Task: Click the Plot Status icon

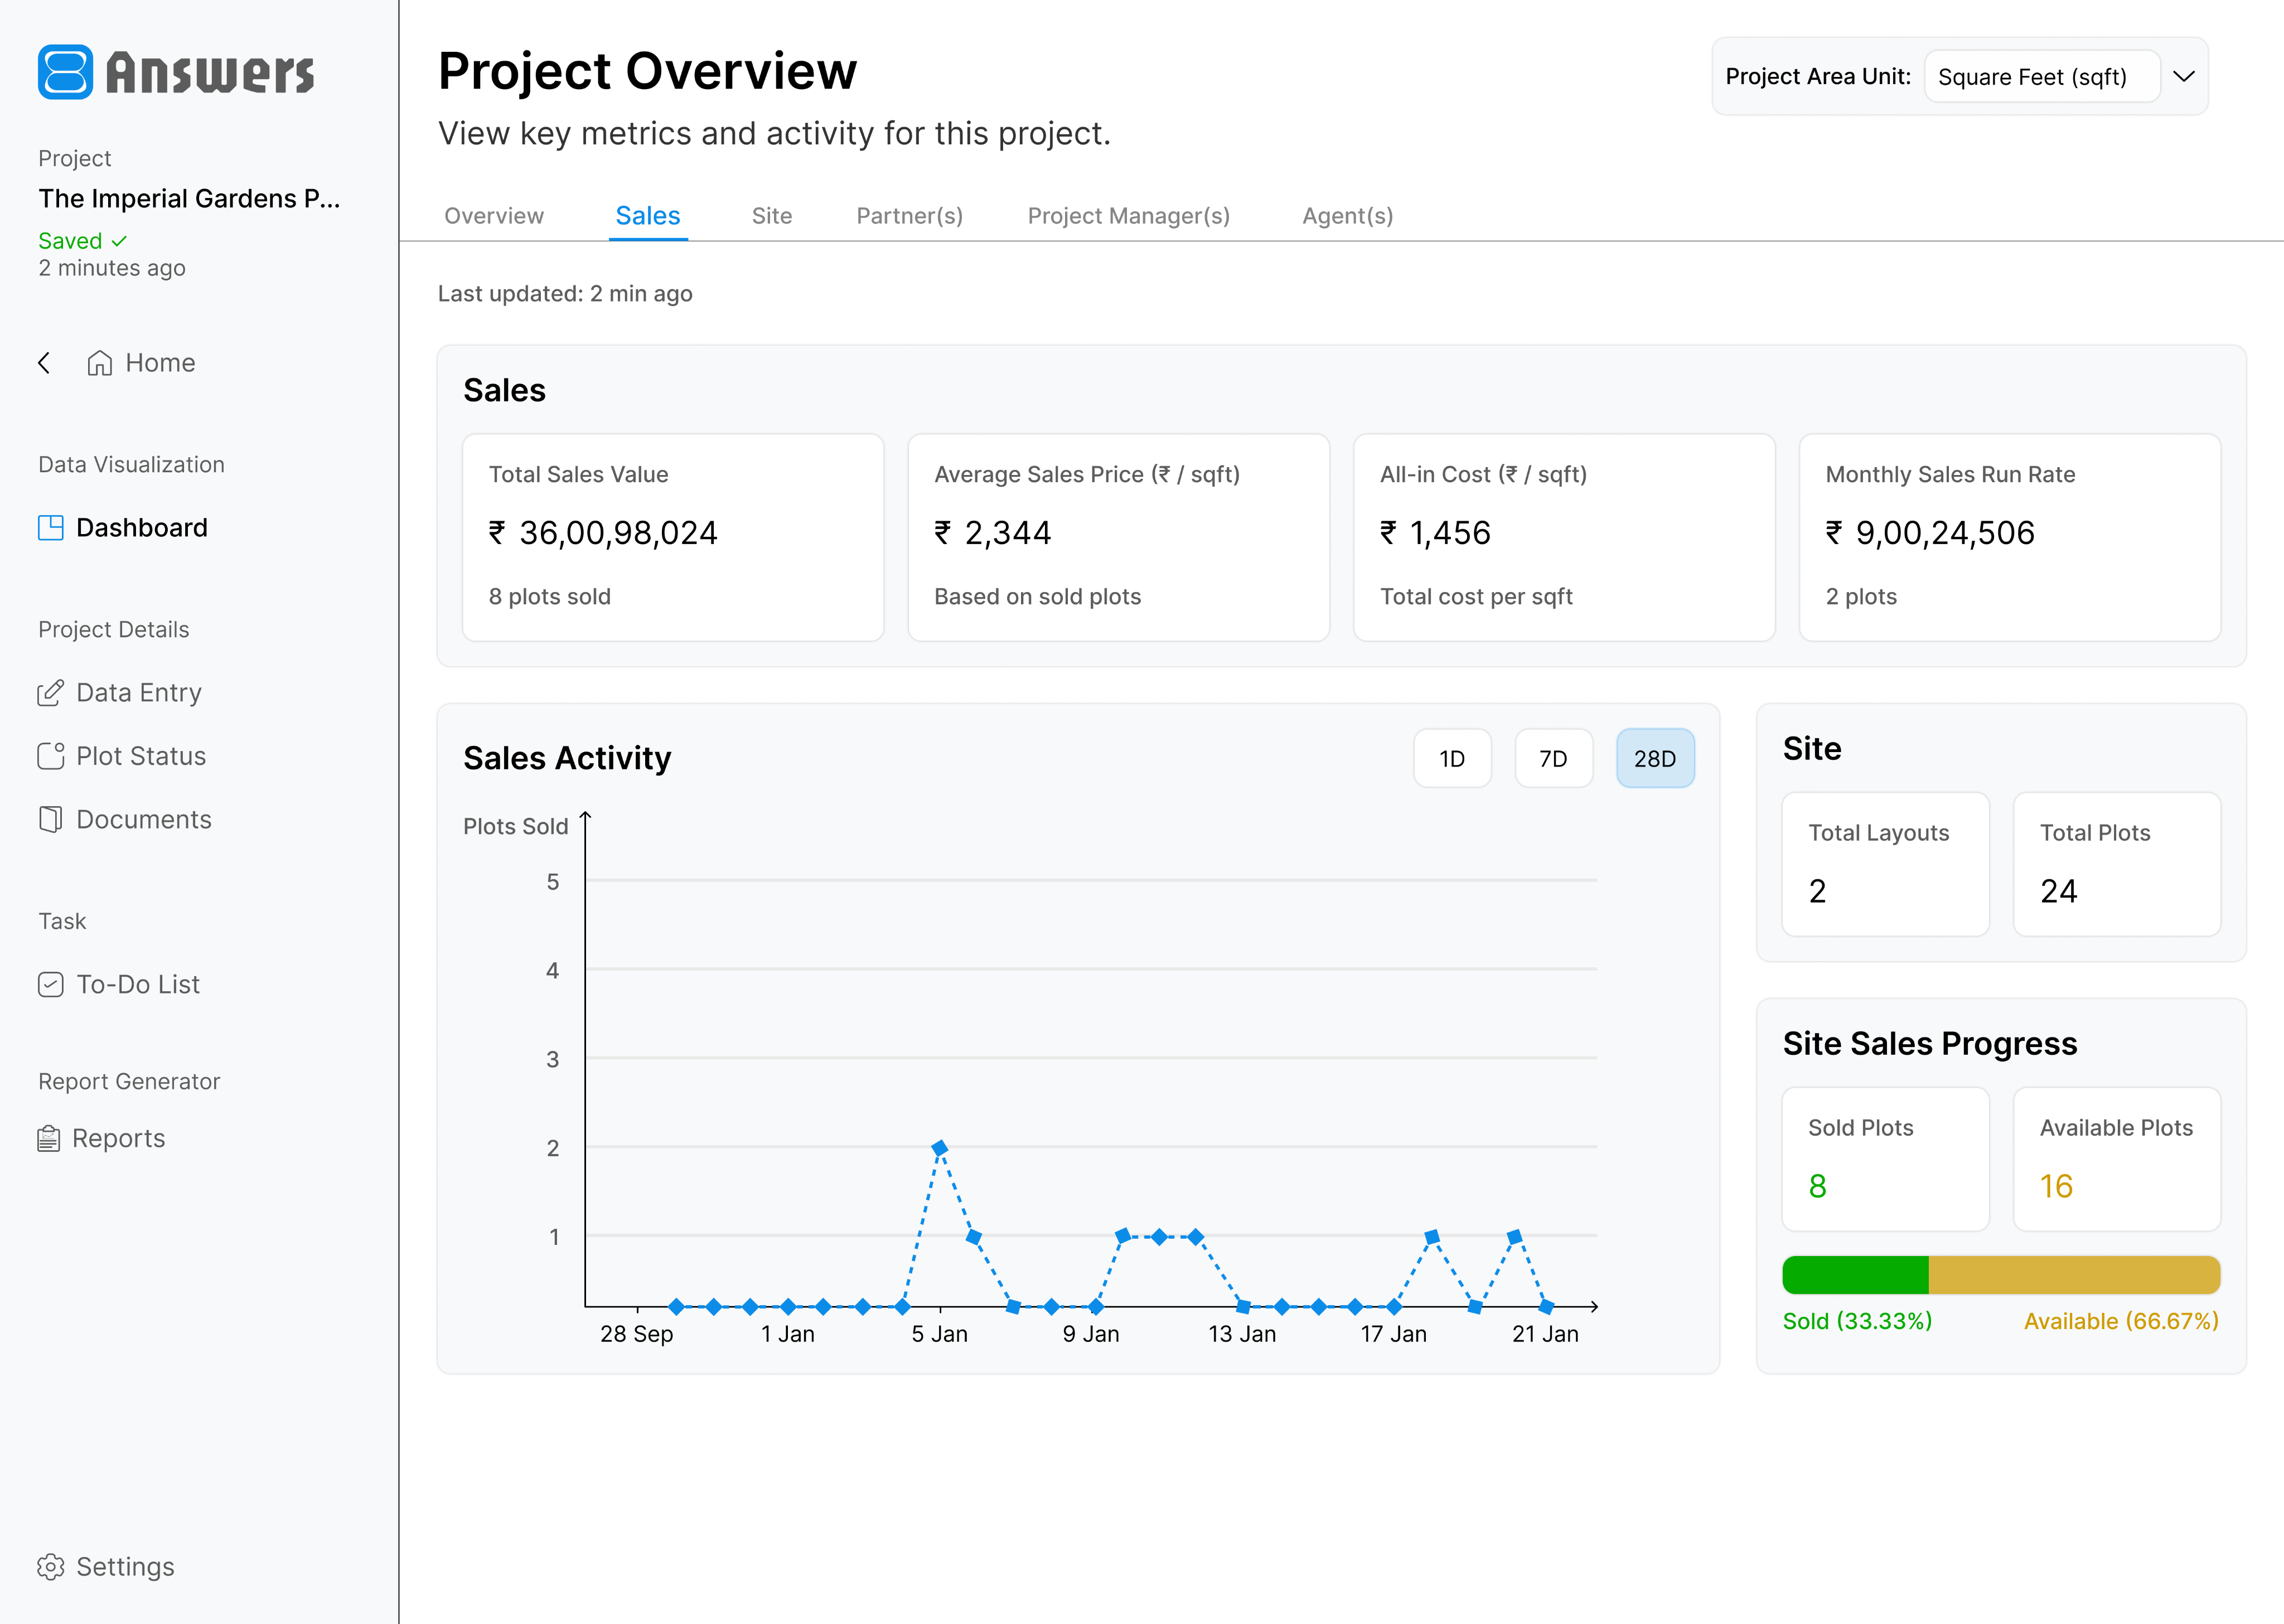Action: [x=51, y=756]
